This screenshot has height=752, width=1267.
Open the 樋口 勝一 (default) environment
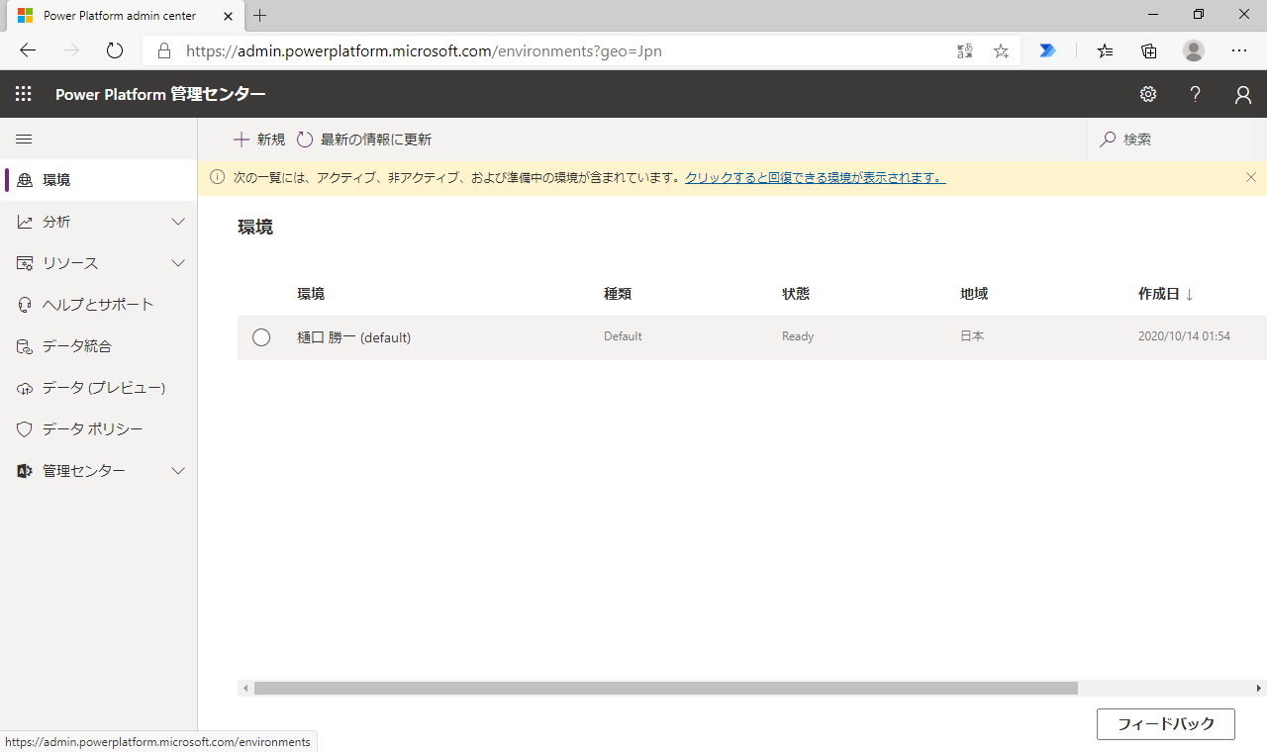click(354, 337)
